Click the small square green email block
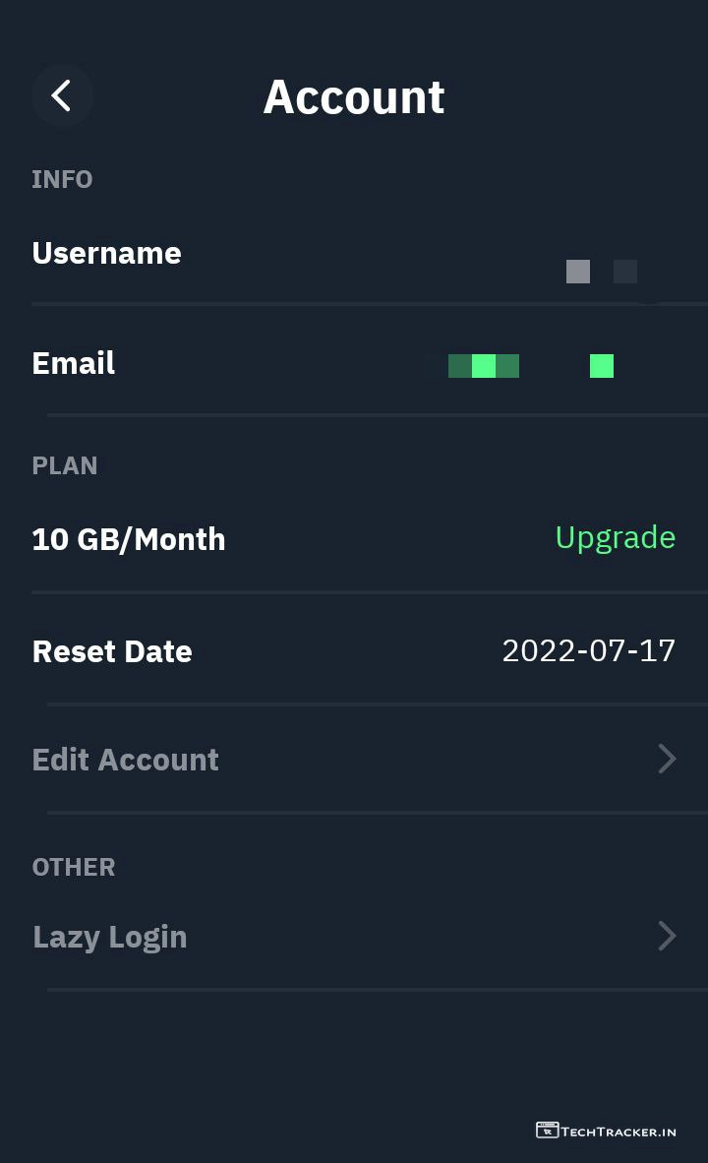708x1163 pixels. click(x=602, y=366)
